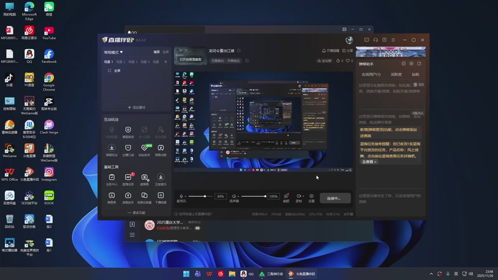The image size is (498, 280).
Task: Open customer service headset icon in title bar
Action: click(x=375, y=40)
